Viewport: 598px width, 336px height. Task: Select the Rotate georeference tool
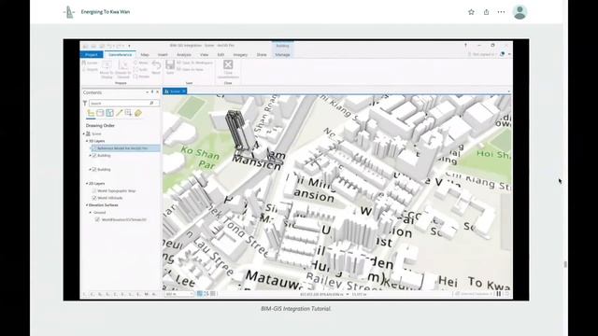141,77
